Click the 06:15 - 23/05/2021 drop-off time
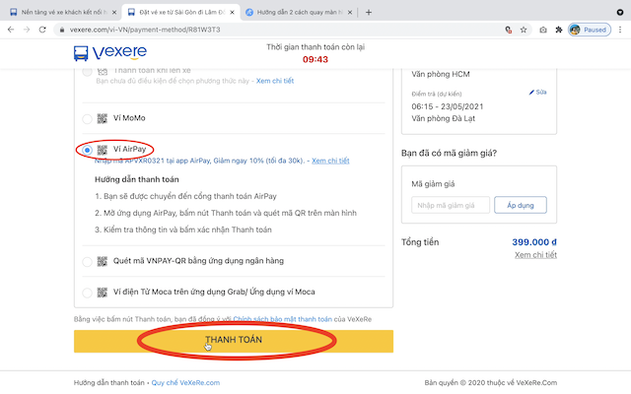 tap(447, 106)
